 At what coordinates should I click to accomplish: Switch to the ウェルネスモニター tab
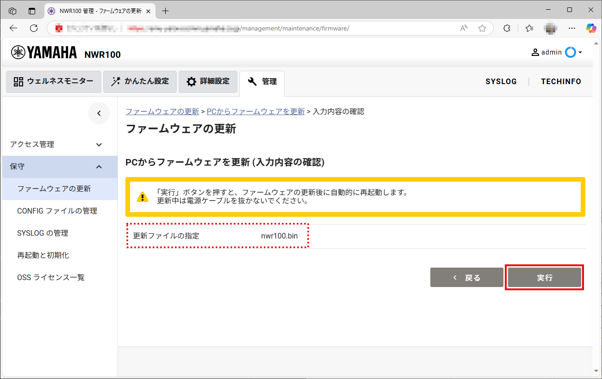(x=53, y=81)
